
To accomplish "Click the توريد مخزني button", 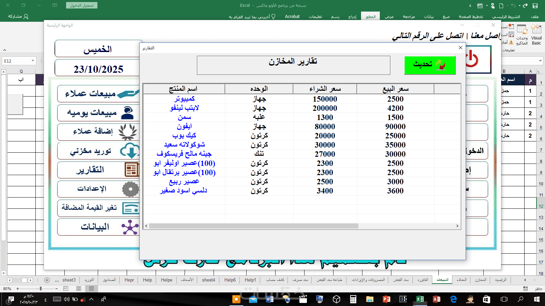I will click(x=99, y=151).
